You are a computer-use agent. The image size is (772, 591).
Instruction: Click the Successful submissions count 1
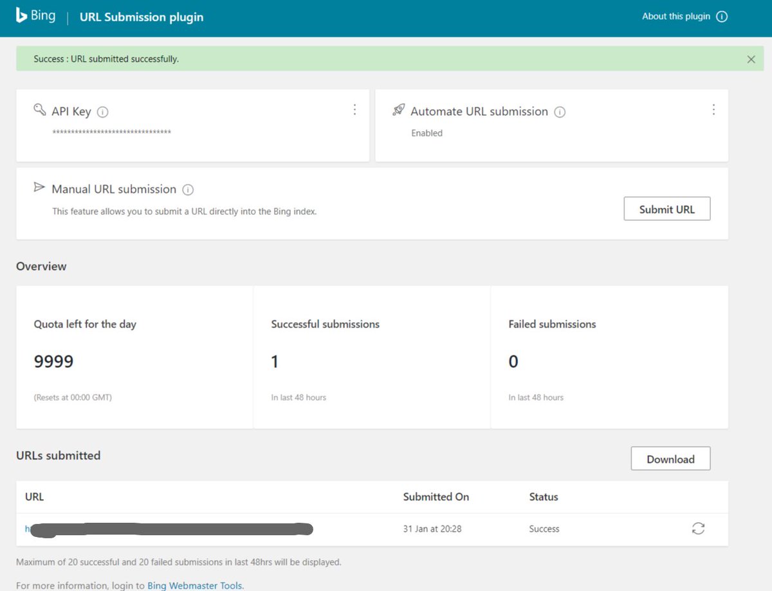(275, 361)
